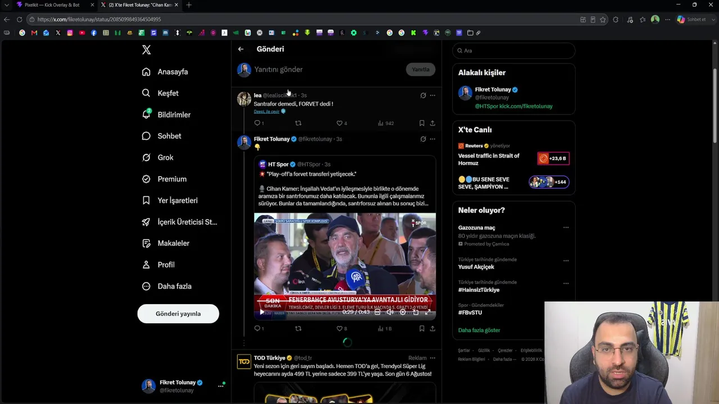Screen dimensions: 719x404
Task: Open options for #HainsizTürkiye trend
Action: [x=566, y=283]
